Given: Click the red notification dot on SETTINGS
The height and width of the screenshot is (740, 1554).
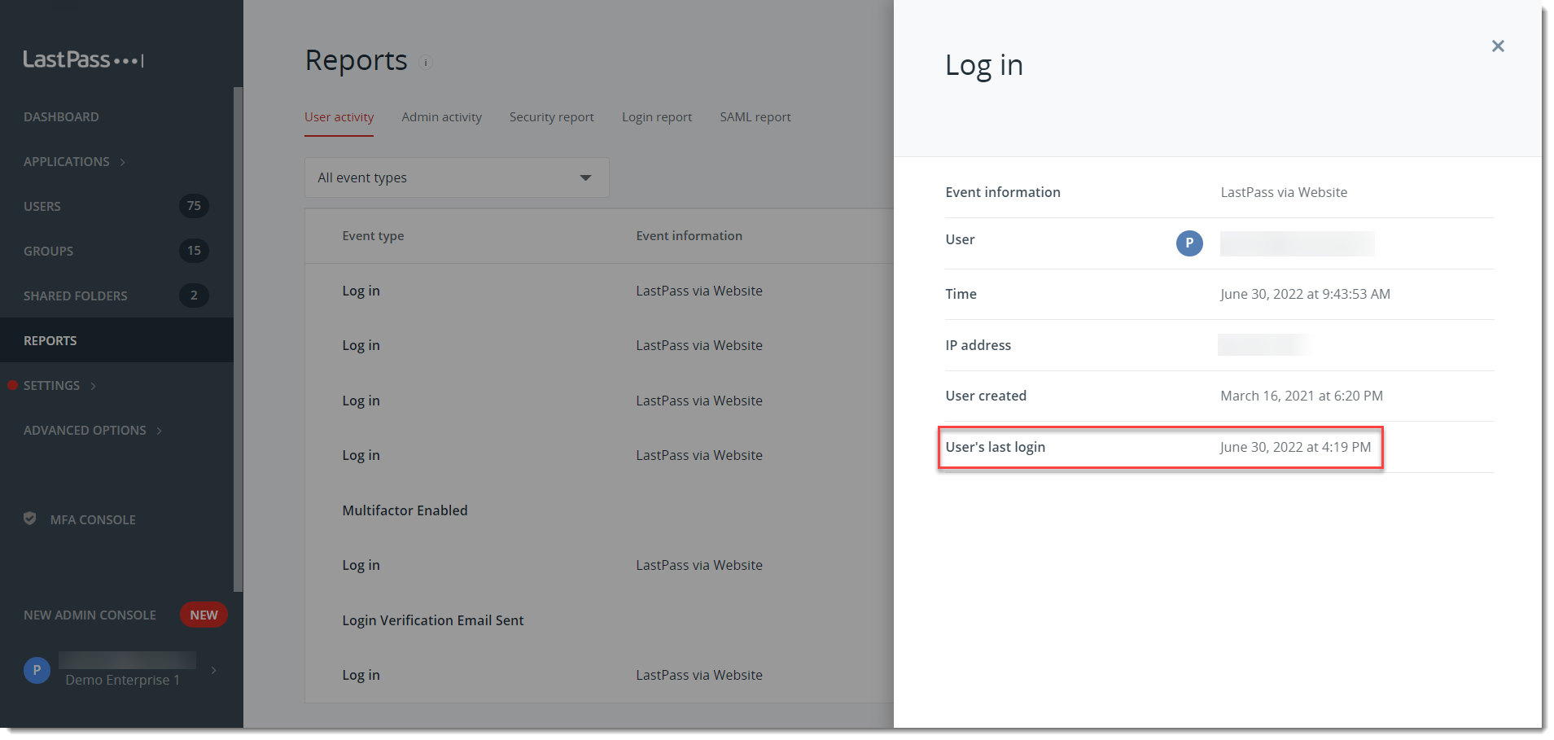Looking at the screenshot, I should (11, 385).
